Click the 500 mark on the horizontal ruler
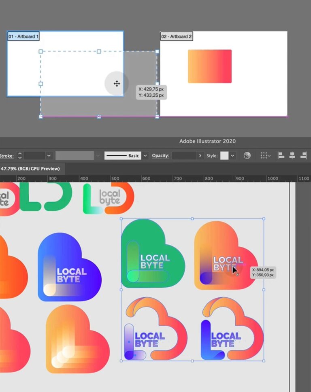This screenshot has width=311, height=392. coord(115,178)
